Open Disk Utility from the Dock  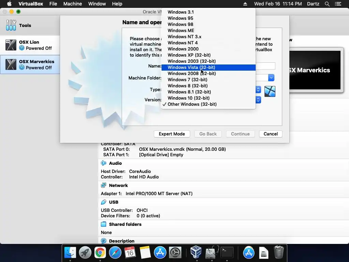[212, 253]
